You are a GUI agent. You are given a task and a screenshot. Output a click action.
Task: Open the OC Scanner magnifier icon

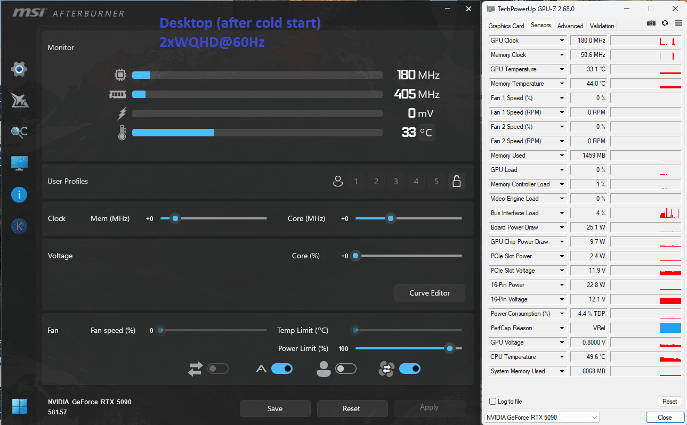click(19, 132)
